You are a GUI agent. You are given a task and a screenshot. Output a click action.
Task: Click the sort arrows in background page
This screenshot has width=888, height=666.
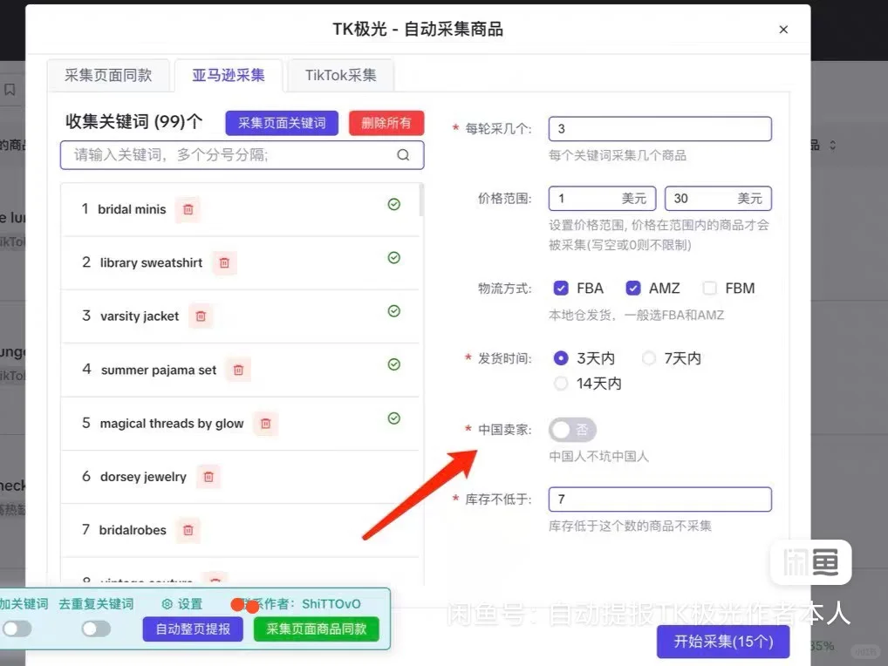[832, 146]
